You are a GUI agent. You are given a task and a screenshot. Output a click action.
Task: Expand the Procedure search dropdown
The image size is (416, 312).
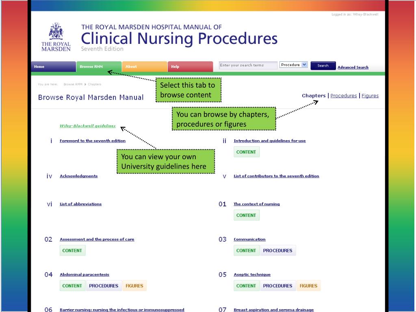click(293, 65)
